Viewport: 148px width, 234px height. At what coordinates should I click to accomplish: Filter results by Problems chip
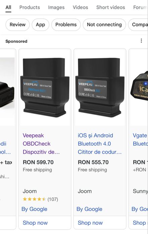[x=66, y=25]
